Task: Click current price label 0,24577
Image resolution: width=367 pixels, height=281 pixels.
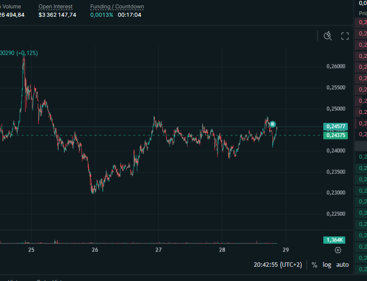Action: (336, 127)
